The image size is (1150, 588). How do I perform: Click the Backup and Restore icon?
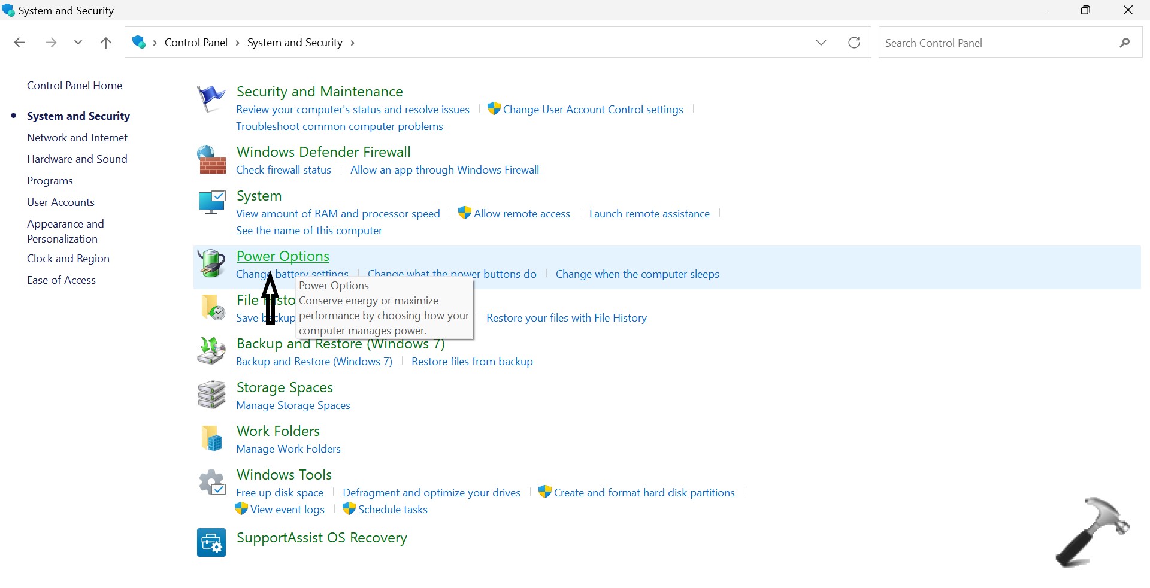(211, 351)
